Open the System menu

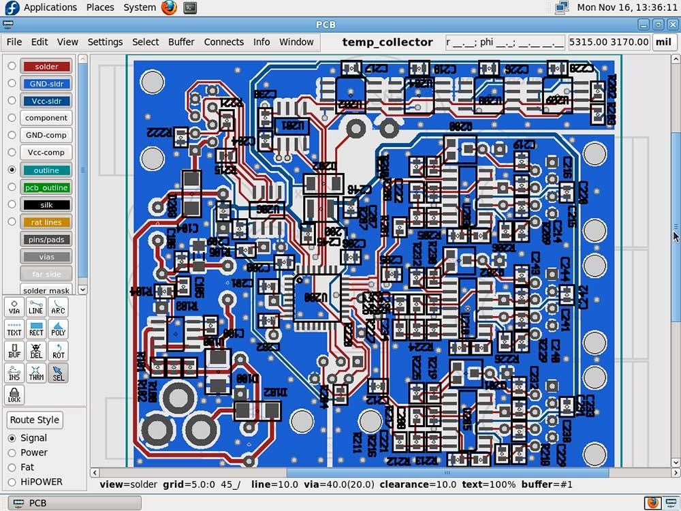tap(140, 7)
